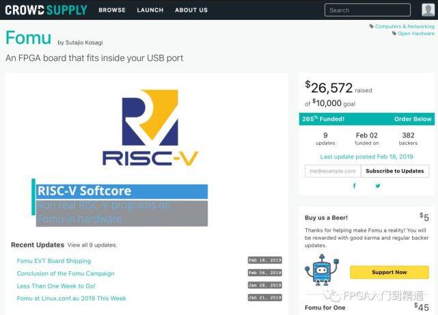Screen dimensions: 438x315
Task: Click the $5 pledge price
Action: pos(424,217)
